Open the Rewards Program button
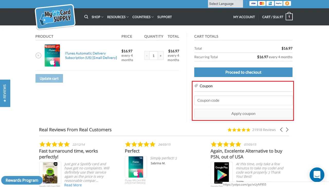Screen dimensions: 329x187 (x=22, y=180)
